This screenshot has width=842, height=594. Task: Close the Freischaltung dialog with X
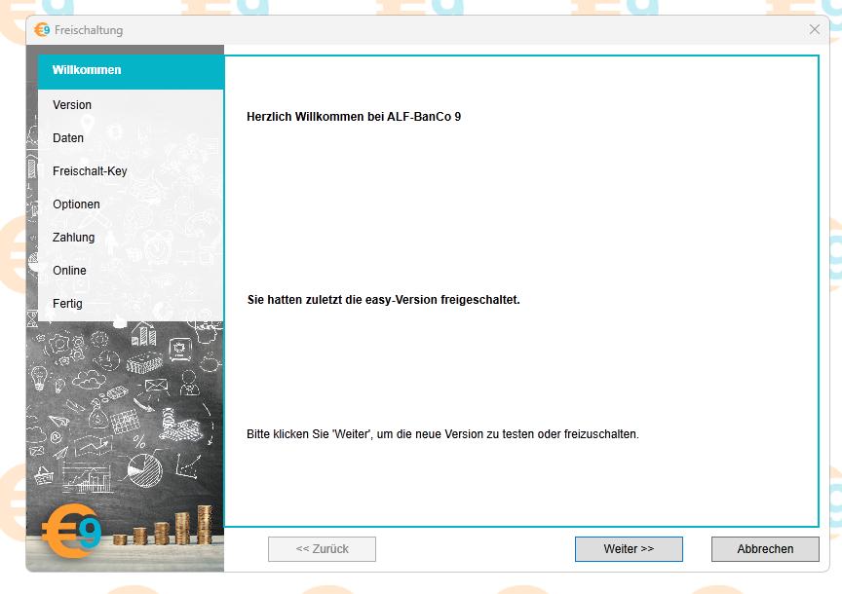(x=815, y=29)
